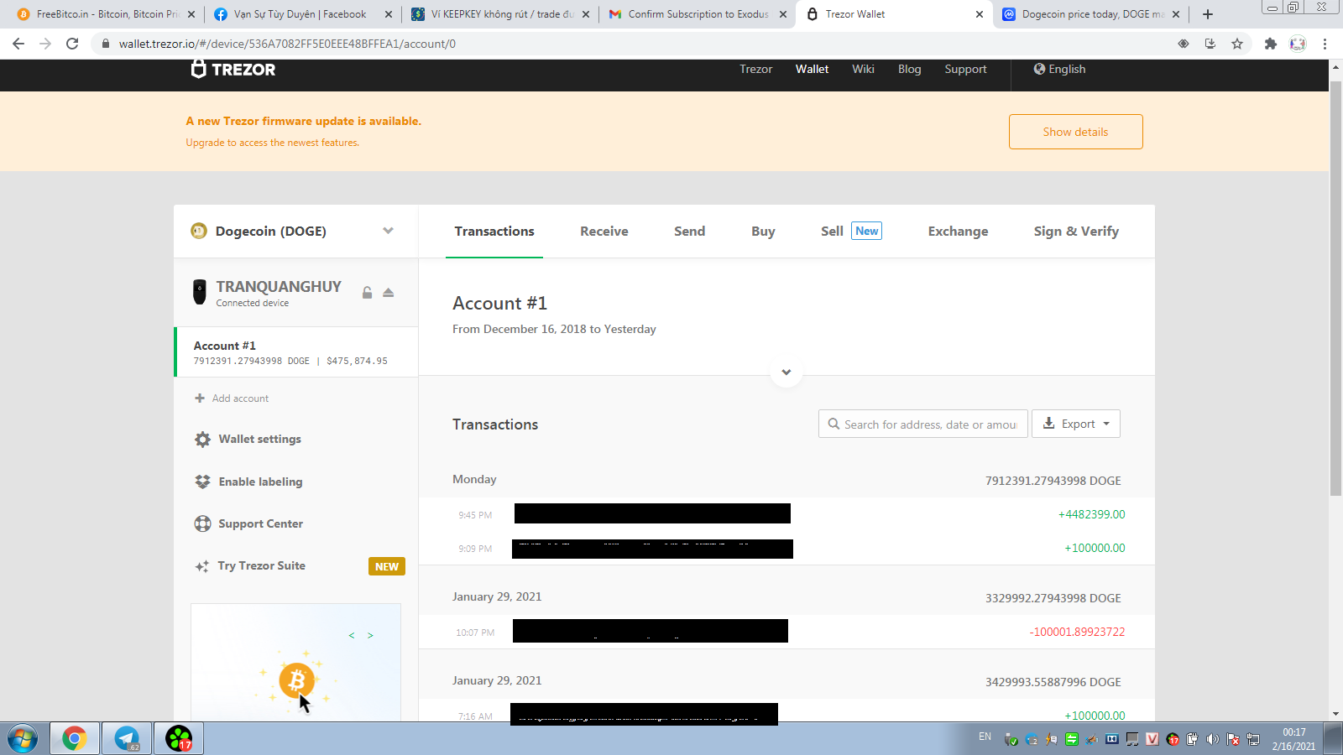Open Chrome menu three dots
The height and width of the screenshot is (755, 1343).
[1325, 44]
